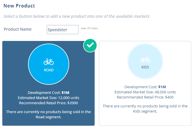Viewport: 195px width, 130px height.
Task: Select the light blue KIDS circle label
Action: pyautogui.click(x=145, y=68)
